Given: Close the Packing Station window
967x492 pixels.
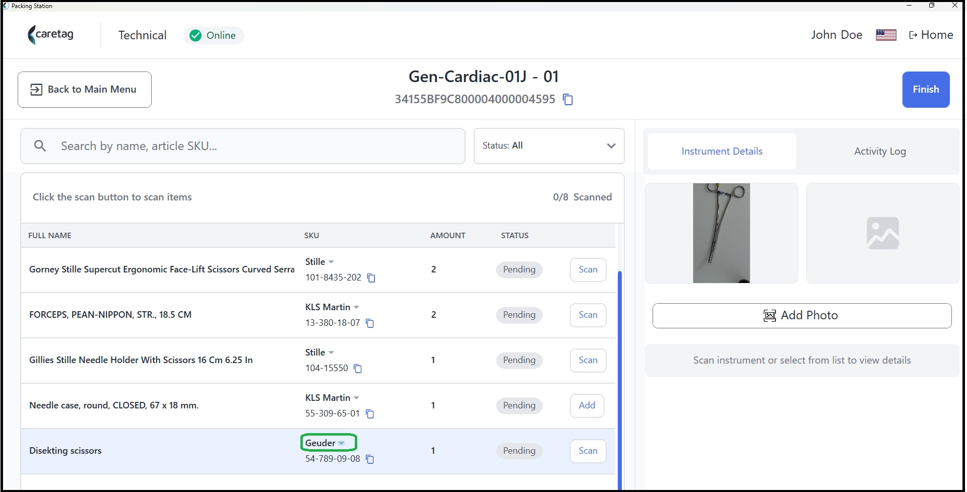Looking at the screenshot, I should [954, 6].
